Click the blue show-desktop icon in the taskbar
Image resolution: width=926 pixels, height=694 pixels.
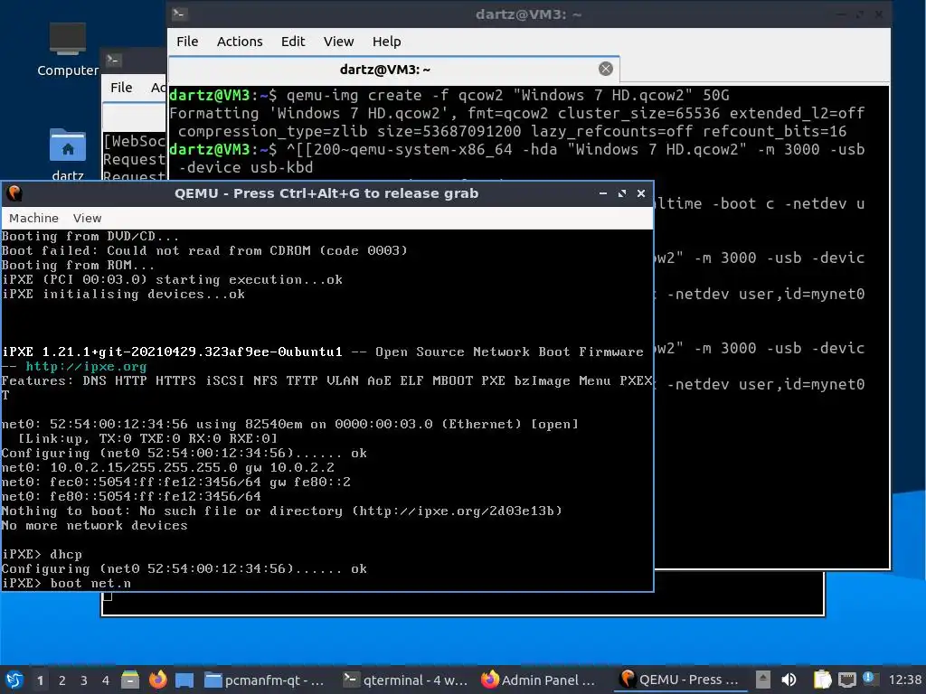click(x=184, y=680)
